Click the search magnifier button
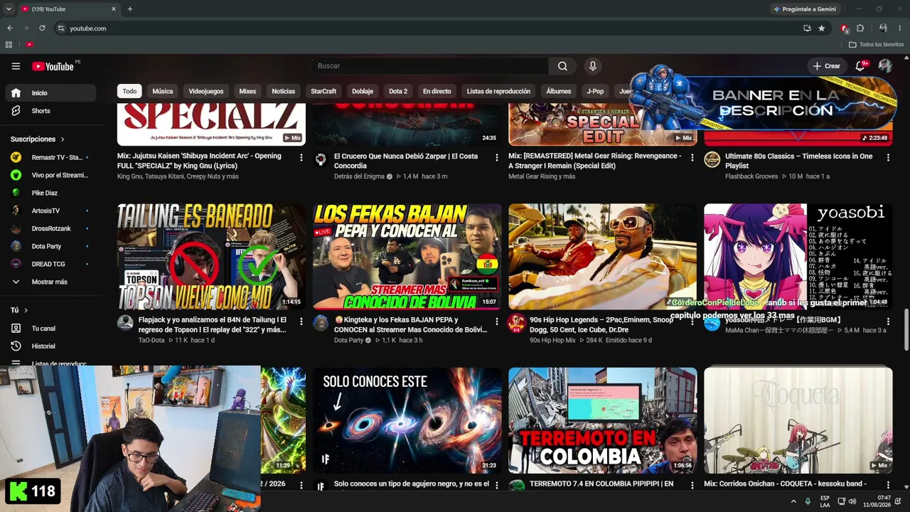The height and width of the screenshot is (512, 910). [562, 66]
